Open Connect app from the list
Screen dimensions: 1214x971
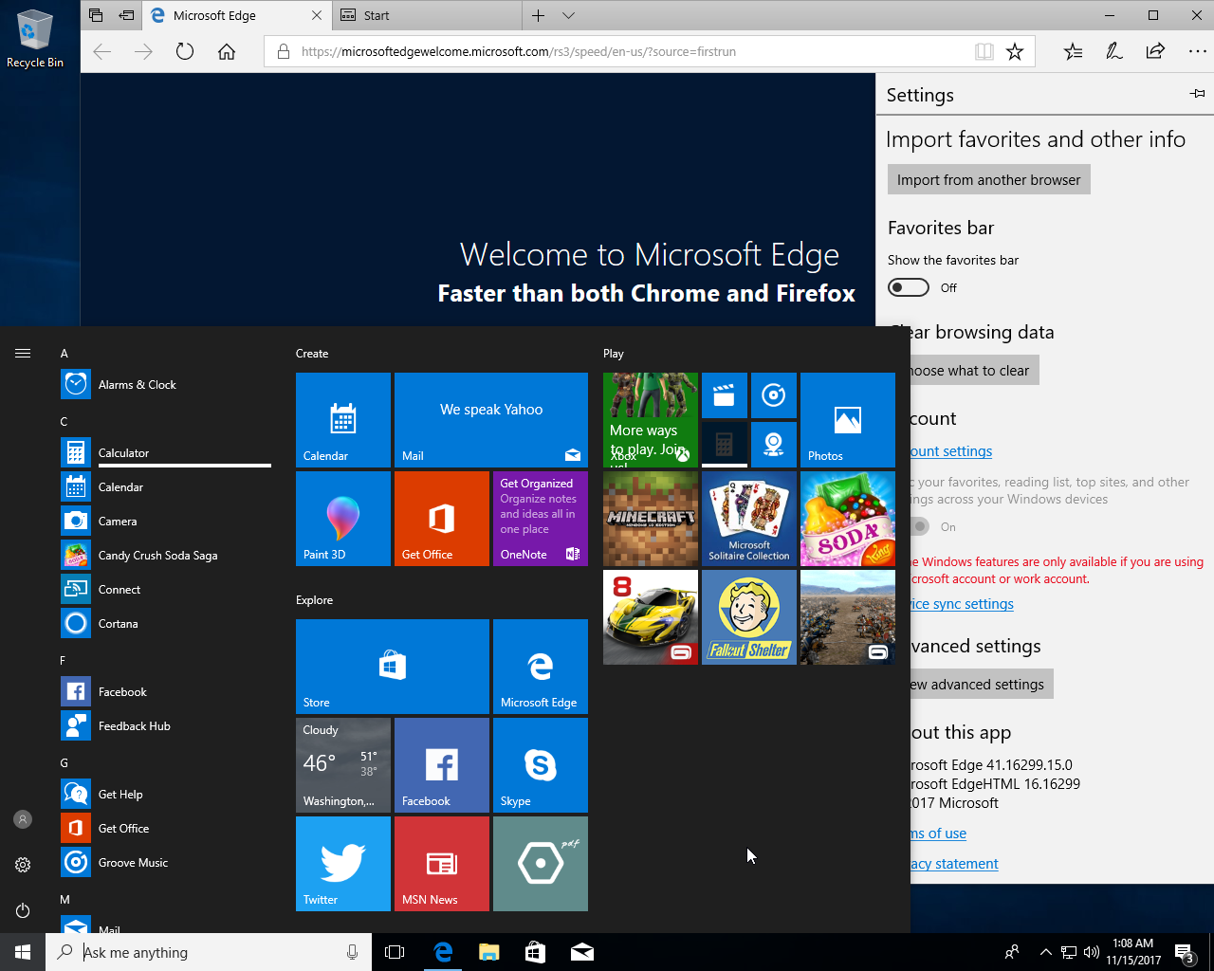pos(165,590)
